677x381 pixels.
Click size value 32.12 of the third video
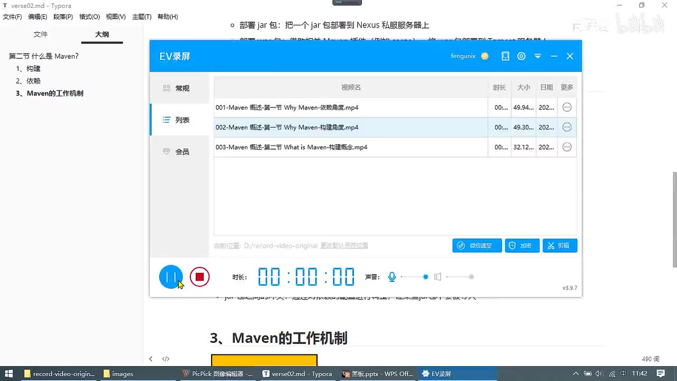click(x=524, y=147)
